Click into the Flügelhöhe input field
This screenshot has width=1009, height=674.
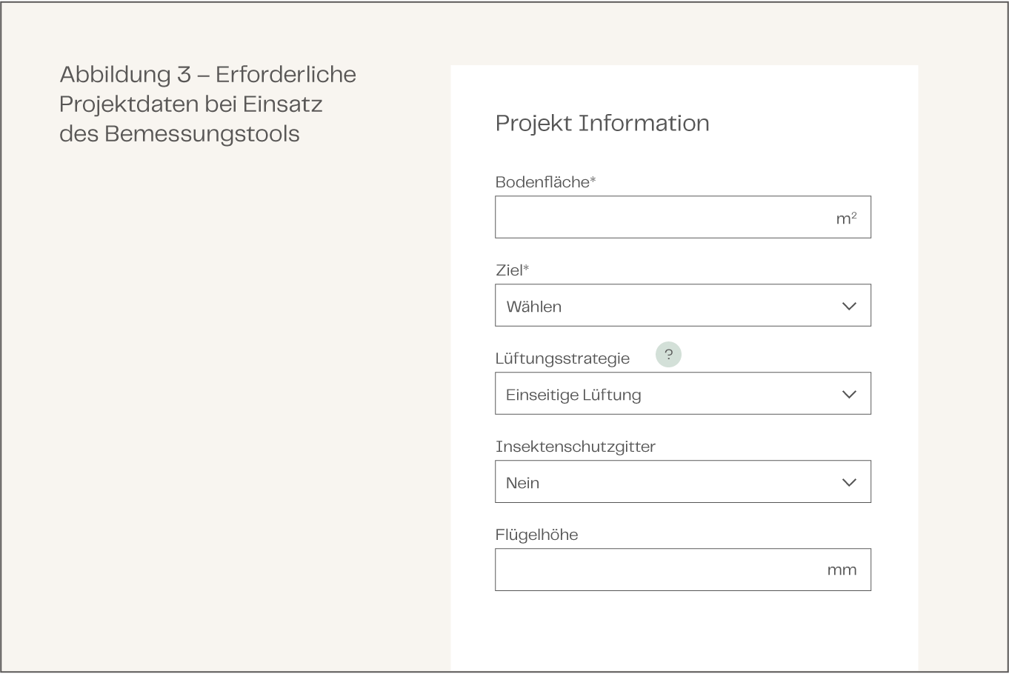point(659,570)
